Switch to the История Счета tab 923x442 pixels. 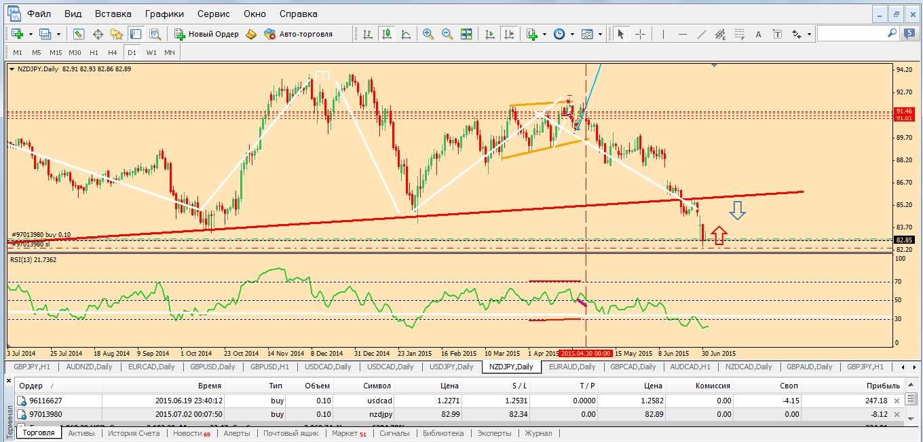point(134,433)
